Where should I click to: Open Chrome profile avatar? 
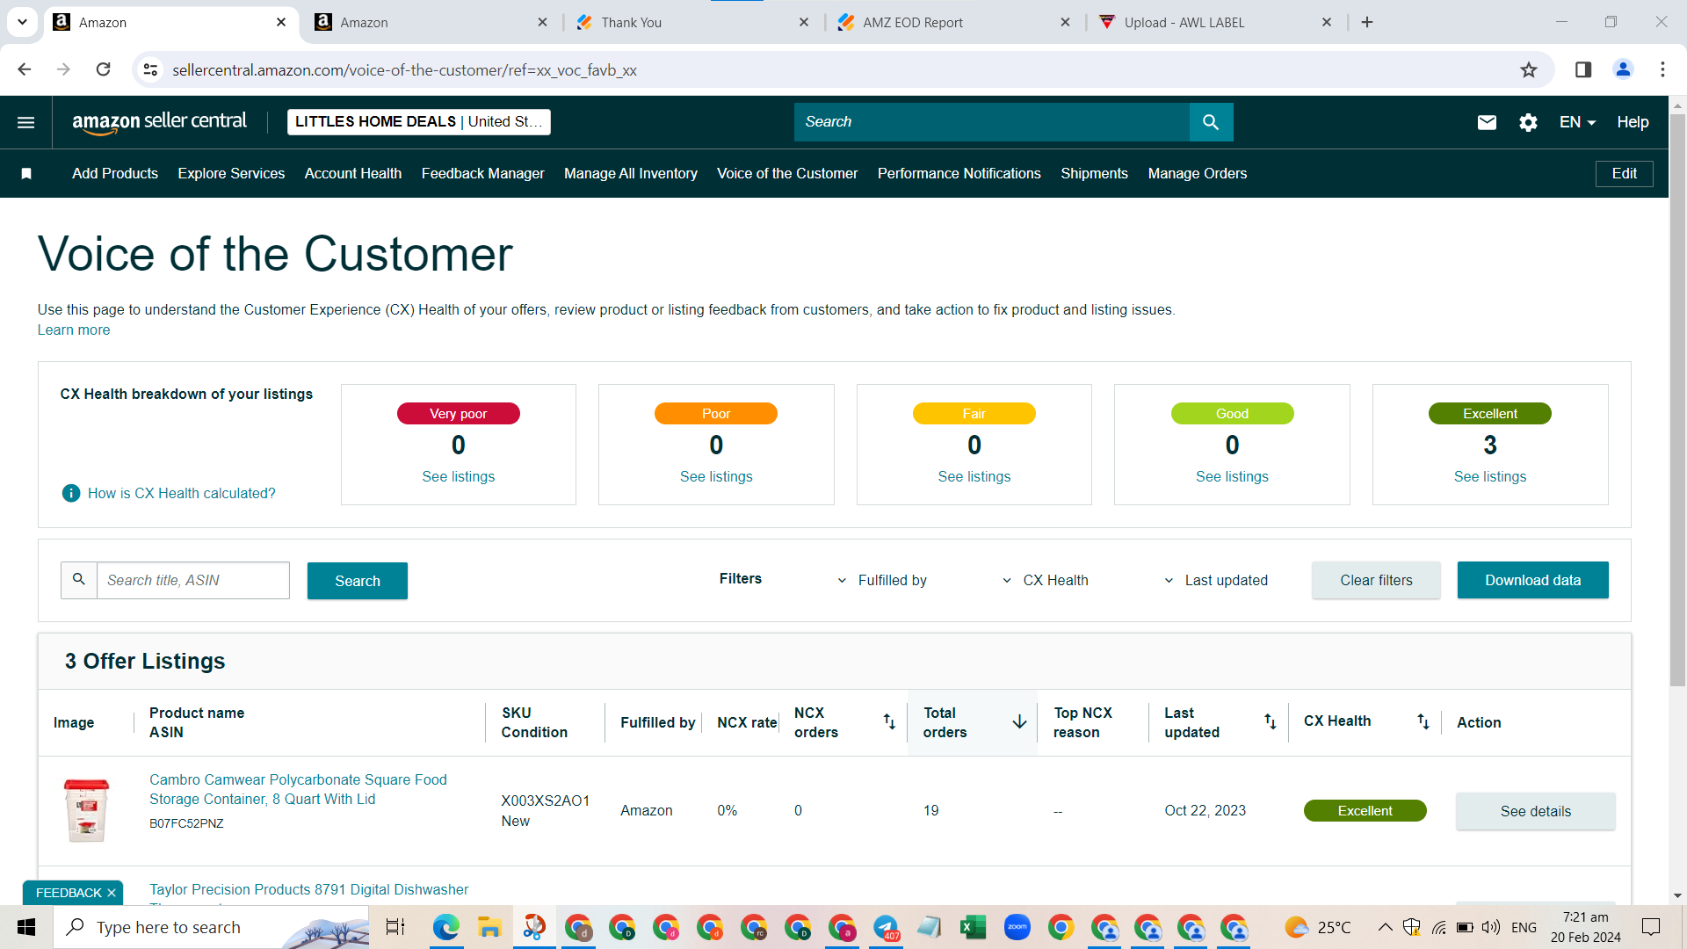pyautogui.click(x=1623, y=69)
